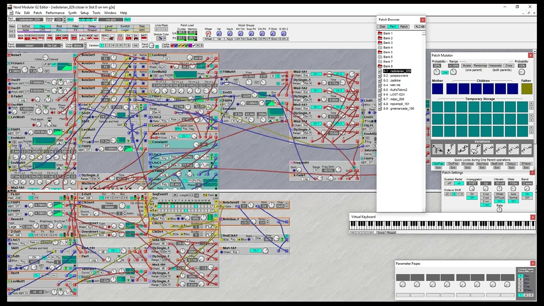This screenshot has height=306, width=544.
Task: Toggle red visible cables checkbox
Action: click(172, 45)
